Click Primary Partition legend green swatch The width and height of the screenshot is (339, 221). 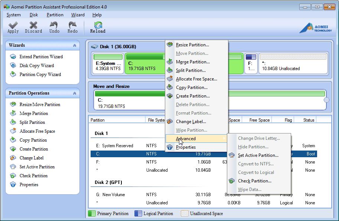coord(92,214)
